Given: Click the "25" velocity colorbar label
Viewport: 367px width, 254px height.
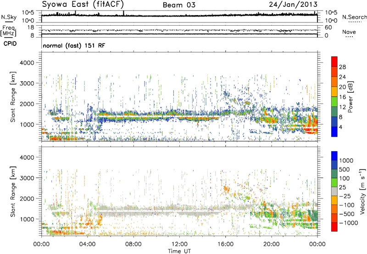Looking at the screenshot, I should (342, 187).
